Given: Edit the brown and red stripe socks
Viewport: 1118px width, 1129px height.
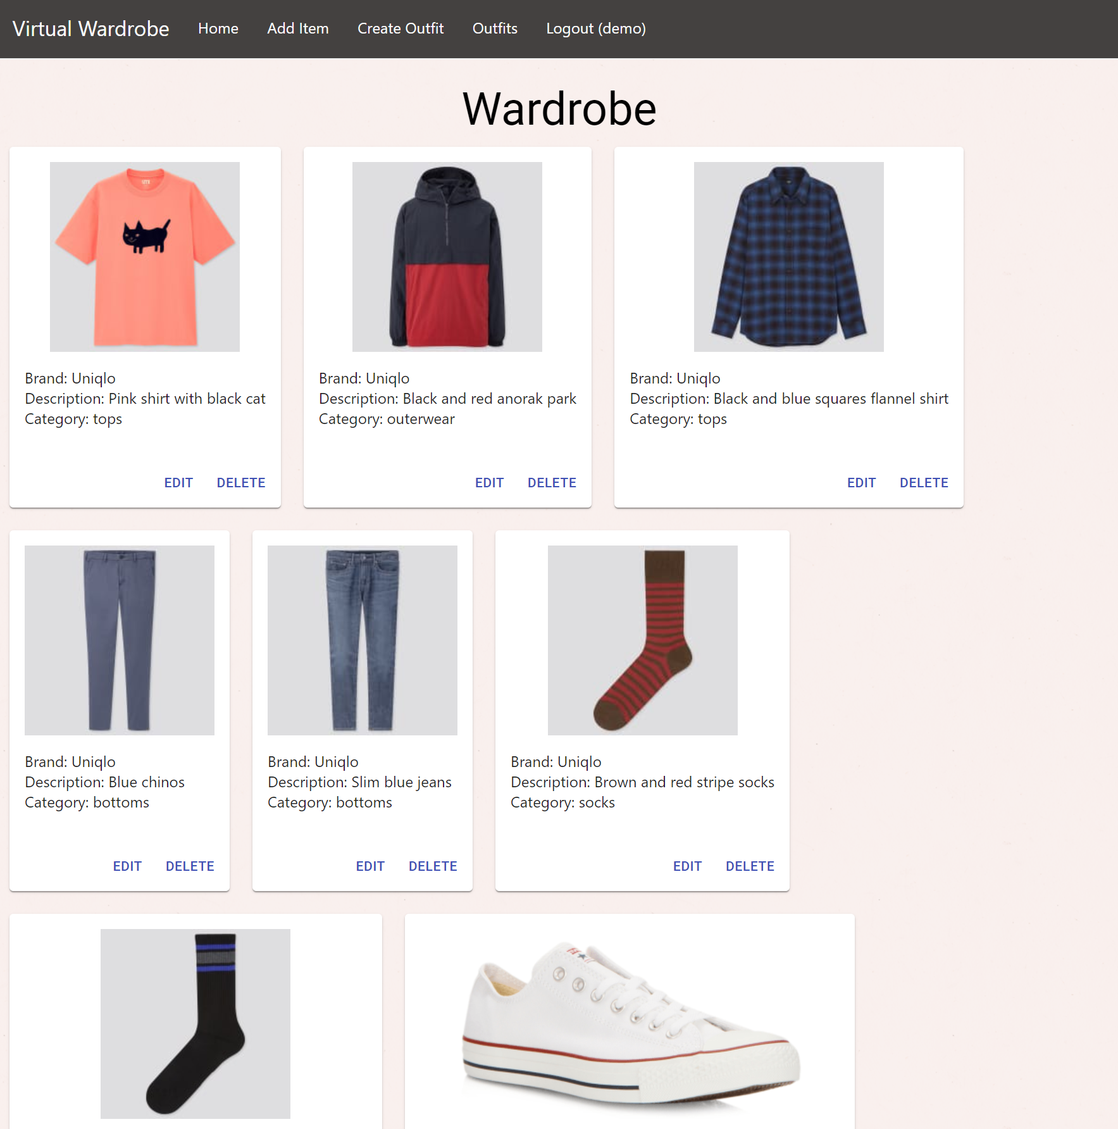Looking at the screenshot, I should pos(687,866).
